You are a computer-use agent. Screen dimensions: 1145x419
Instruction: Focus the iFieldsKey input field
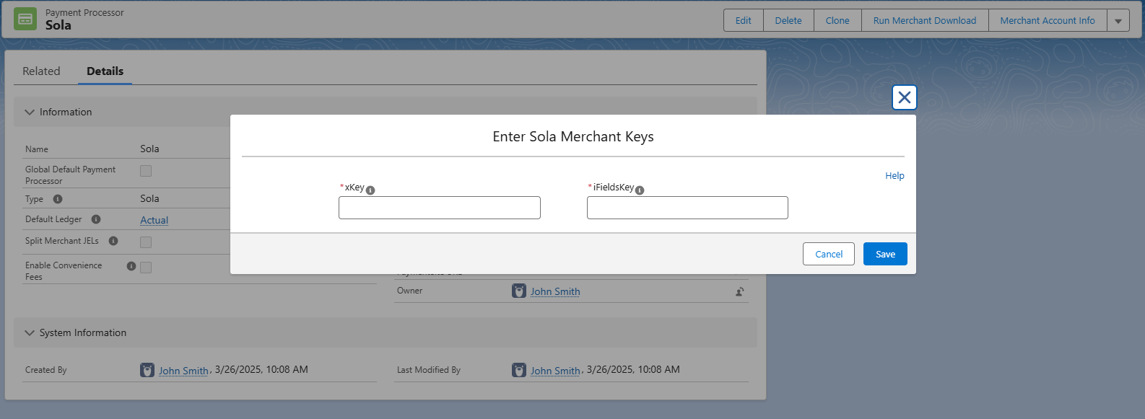pos(687,208)
